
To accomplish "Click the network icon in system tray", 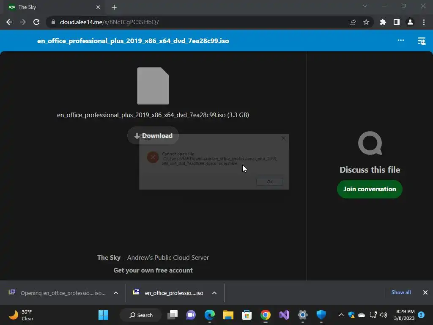I will click(x=373, y=315).
